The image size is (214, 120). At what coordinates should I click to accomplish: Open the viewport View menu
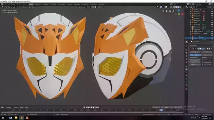[20, 7]
